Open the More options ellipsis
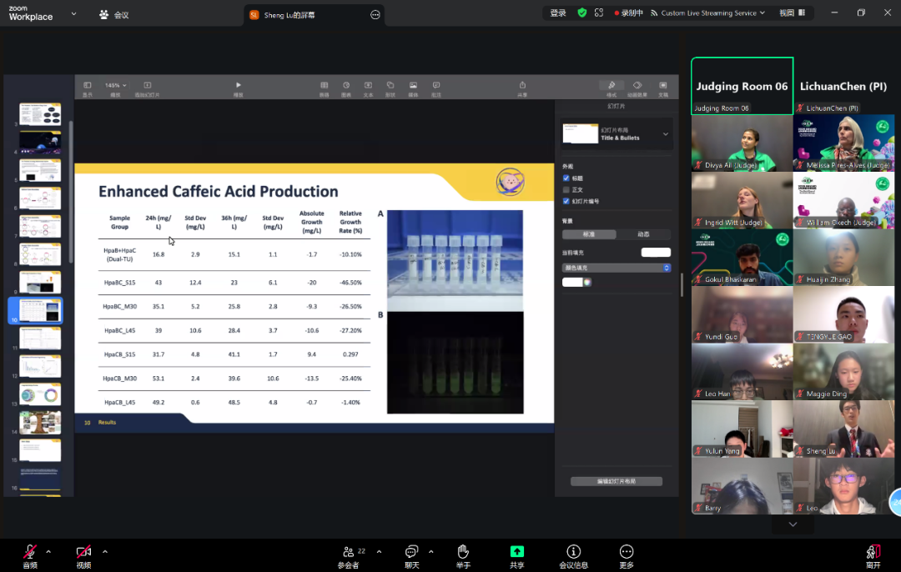 [x=627, y=552]
